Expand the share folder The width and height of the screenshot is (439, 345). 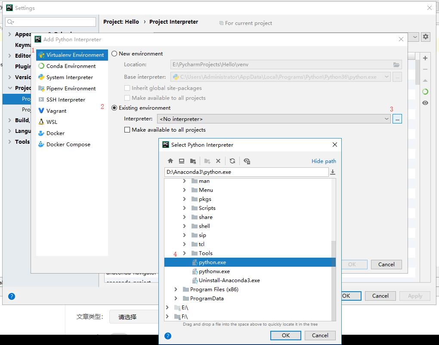click(184, 217)
